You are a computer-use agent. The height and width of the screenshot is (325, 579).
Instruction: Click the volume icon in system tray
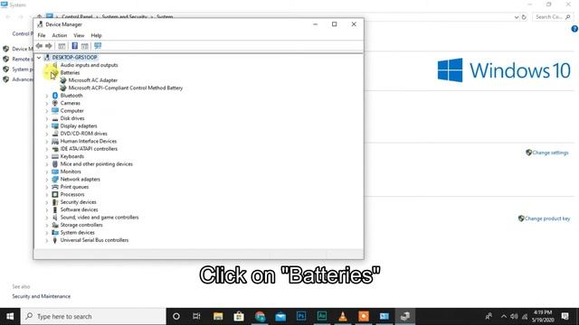(x=514, y=316)
